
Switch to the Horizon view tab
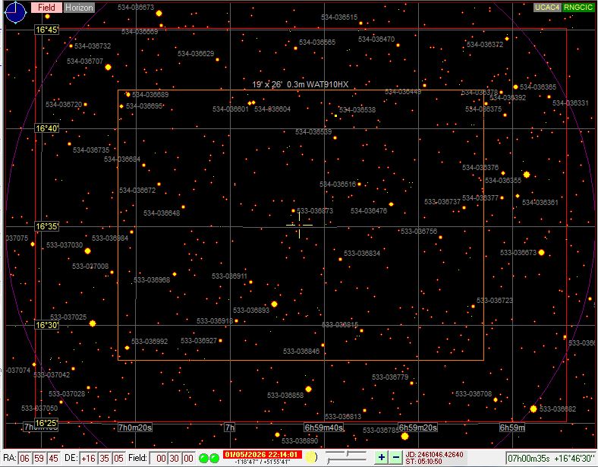pos(78,8)
